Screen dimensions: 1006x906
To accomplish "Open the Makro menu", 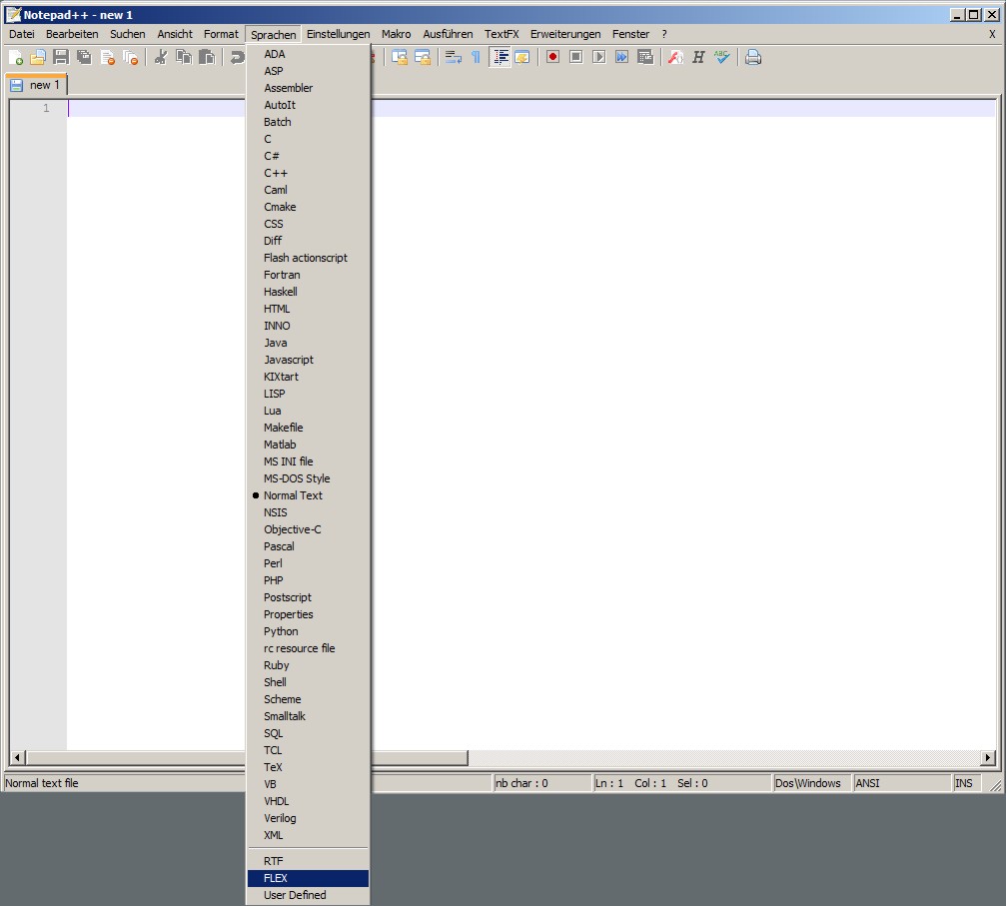I will point(396,34).
